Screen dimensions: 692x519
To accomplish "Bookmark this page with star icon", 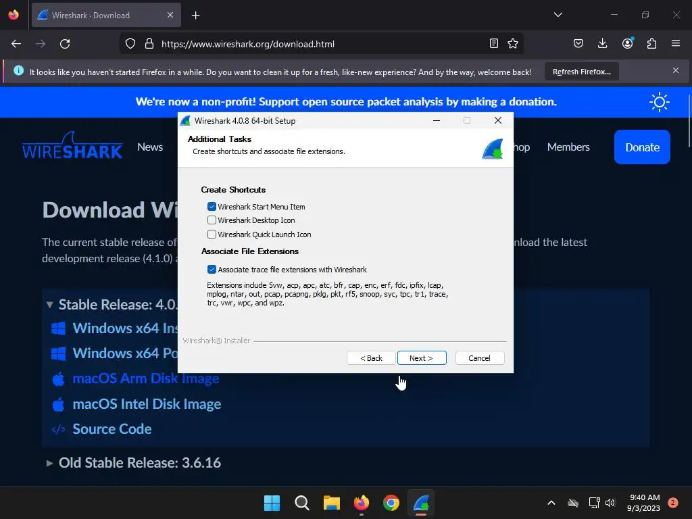I will 513,43.
